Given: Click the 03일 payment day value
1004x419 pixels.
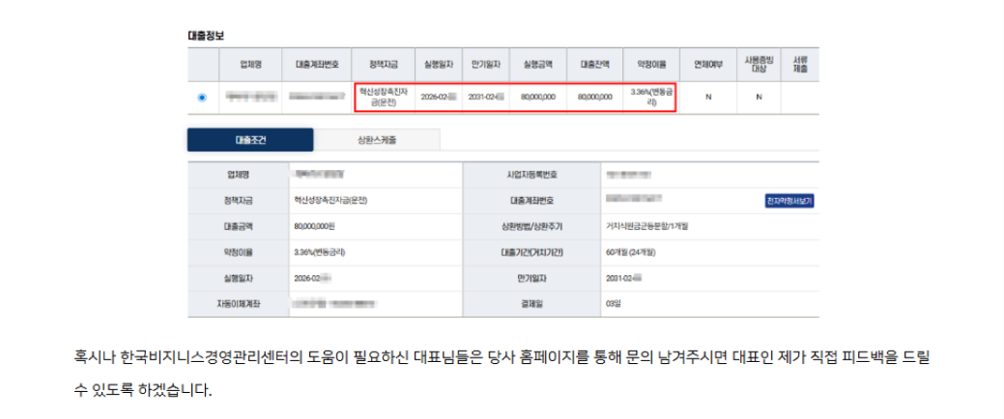Looking at the screenshot, I should coord(613,303).
